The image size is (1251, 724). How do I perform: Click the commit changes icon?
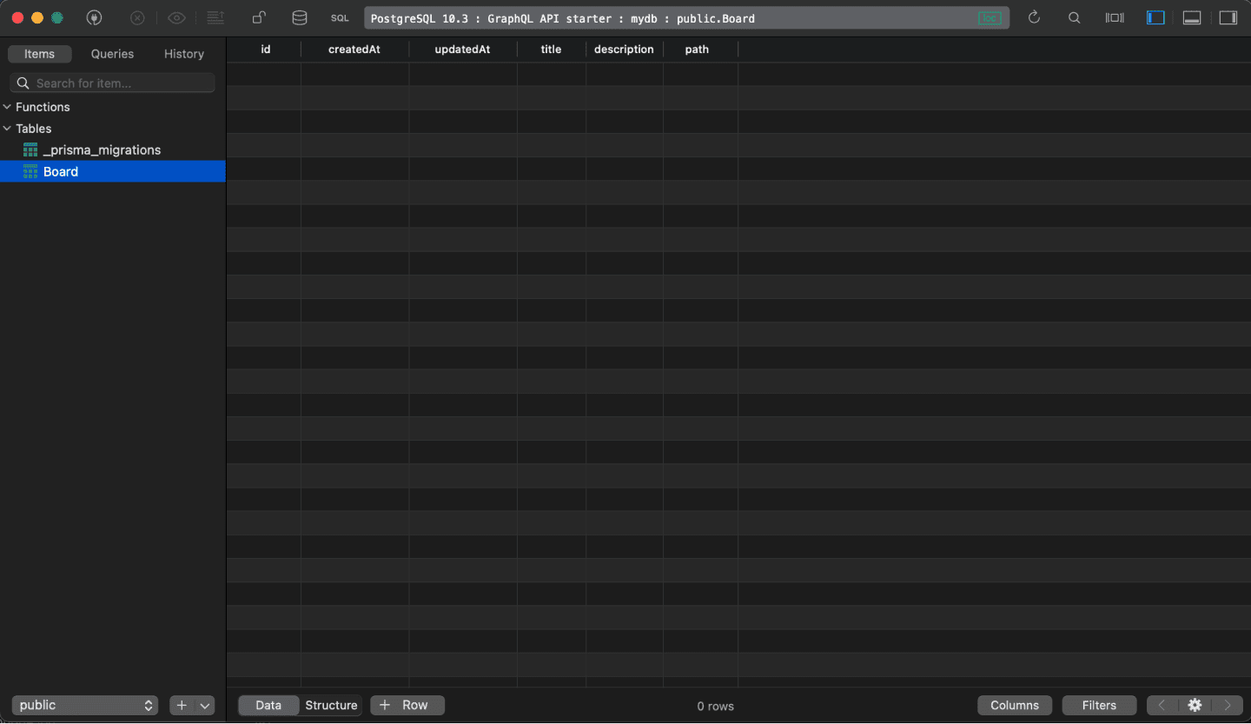pos(215,17)
